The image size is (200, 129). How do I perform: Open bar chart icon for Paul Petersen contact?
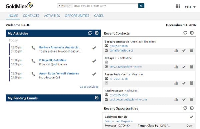(x=176, y=100)
